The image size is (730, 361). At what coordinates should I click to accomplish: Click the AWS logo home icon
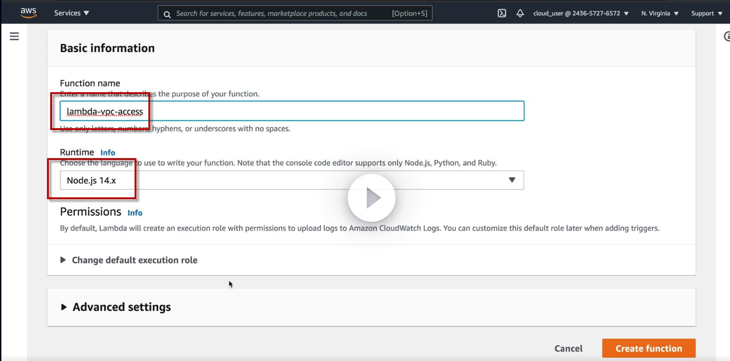click(x=29, y=13)
